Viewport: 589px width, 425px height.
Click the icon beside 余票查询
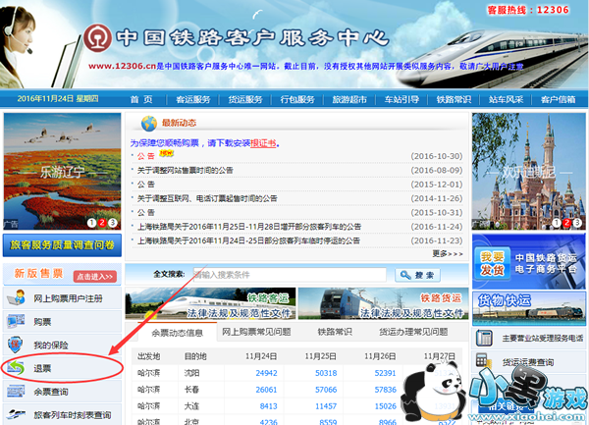click(16, 392)
